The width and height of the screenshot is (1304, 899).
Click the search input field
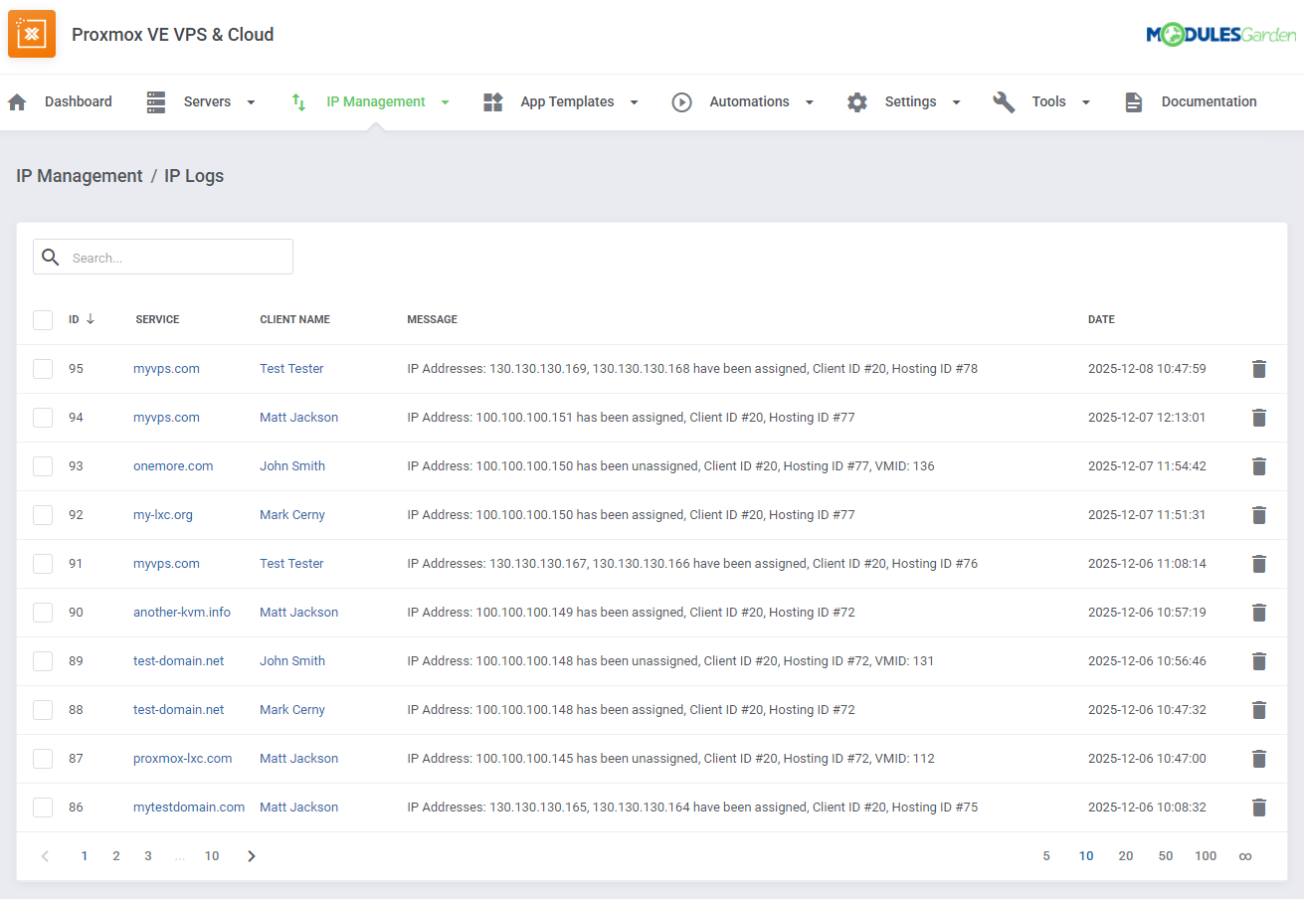(x=163, y=257)
